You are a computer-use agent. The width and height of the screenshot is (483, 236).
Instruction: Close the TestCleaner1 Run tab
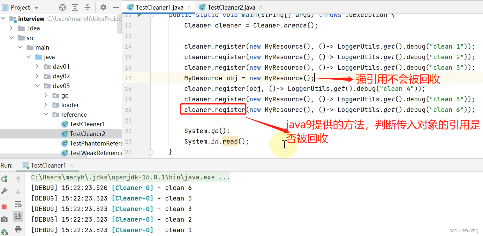pos(72,166)
